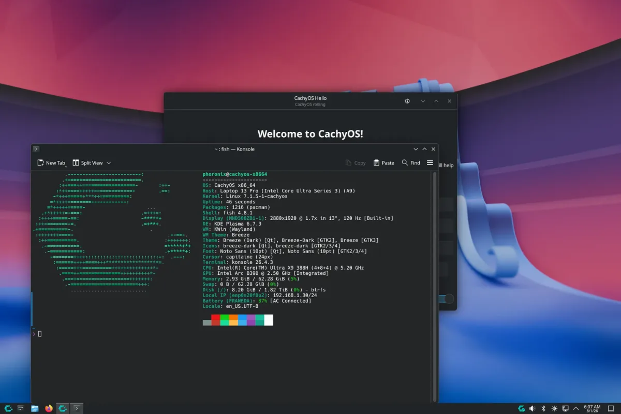Click the 'Welcome to CachyOS!' heading
Viewport: 621px width, 414px height.
(310, 134)
